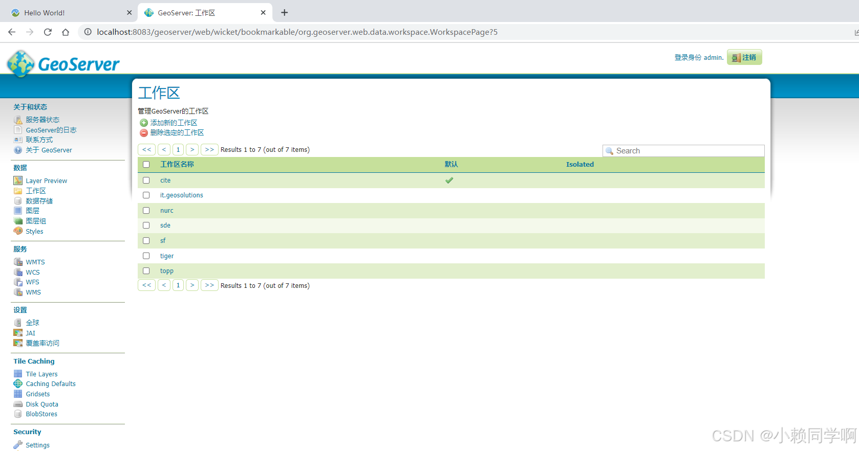Click the WMTS service icon
The height and width of the screenshot is (451, 859).
18,262
